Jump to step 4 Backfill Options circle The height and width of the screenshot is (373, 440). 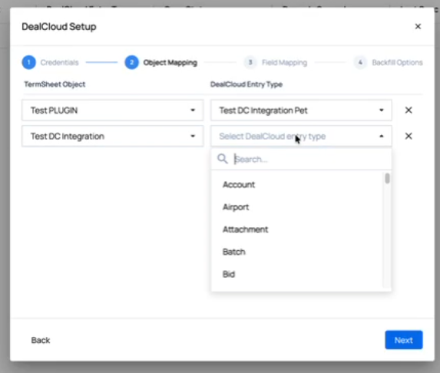[360, 62]
